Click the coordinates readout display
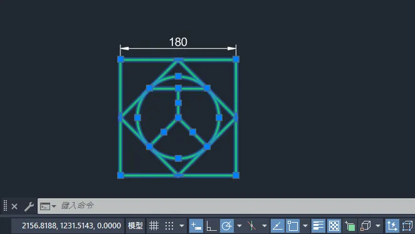 [71, 226]
